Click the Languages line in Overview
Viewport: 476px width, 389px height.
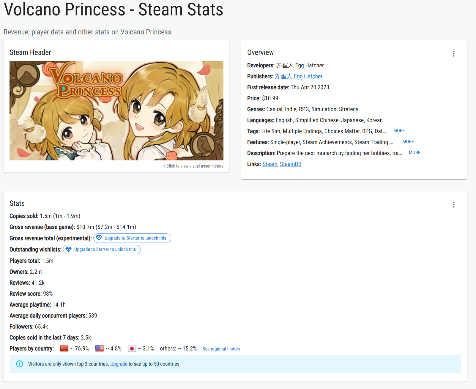pyautogui.click(x=315, y=120)
